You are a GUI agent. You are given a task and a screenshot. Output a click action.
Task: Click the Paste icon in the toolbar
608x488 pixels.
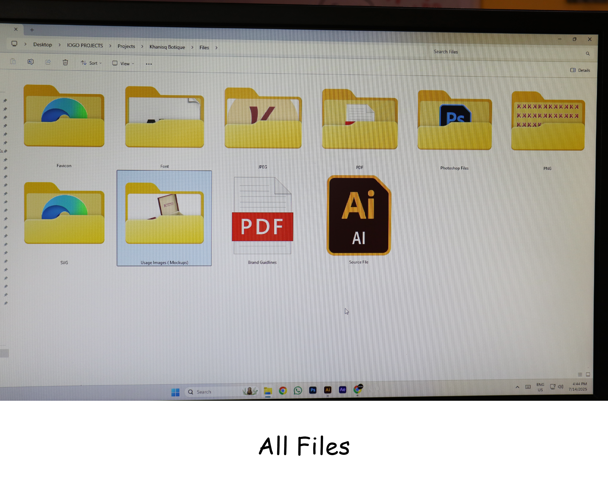[13, 61]
